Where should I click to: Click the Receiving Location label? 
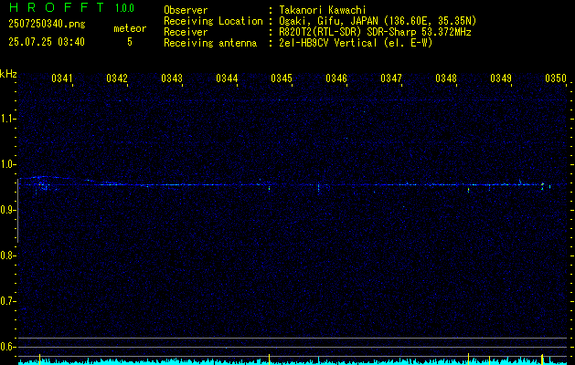point(213,21)
